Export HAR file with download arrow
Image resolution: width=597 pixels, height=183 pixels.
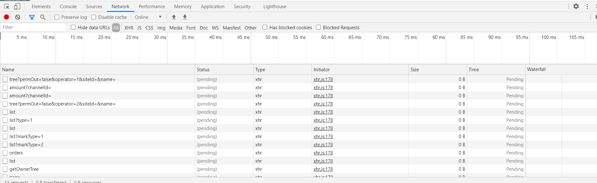185,17
